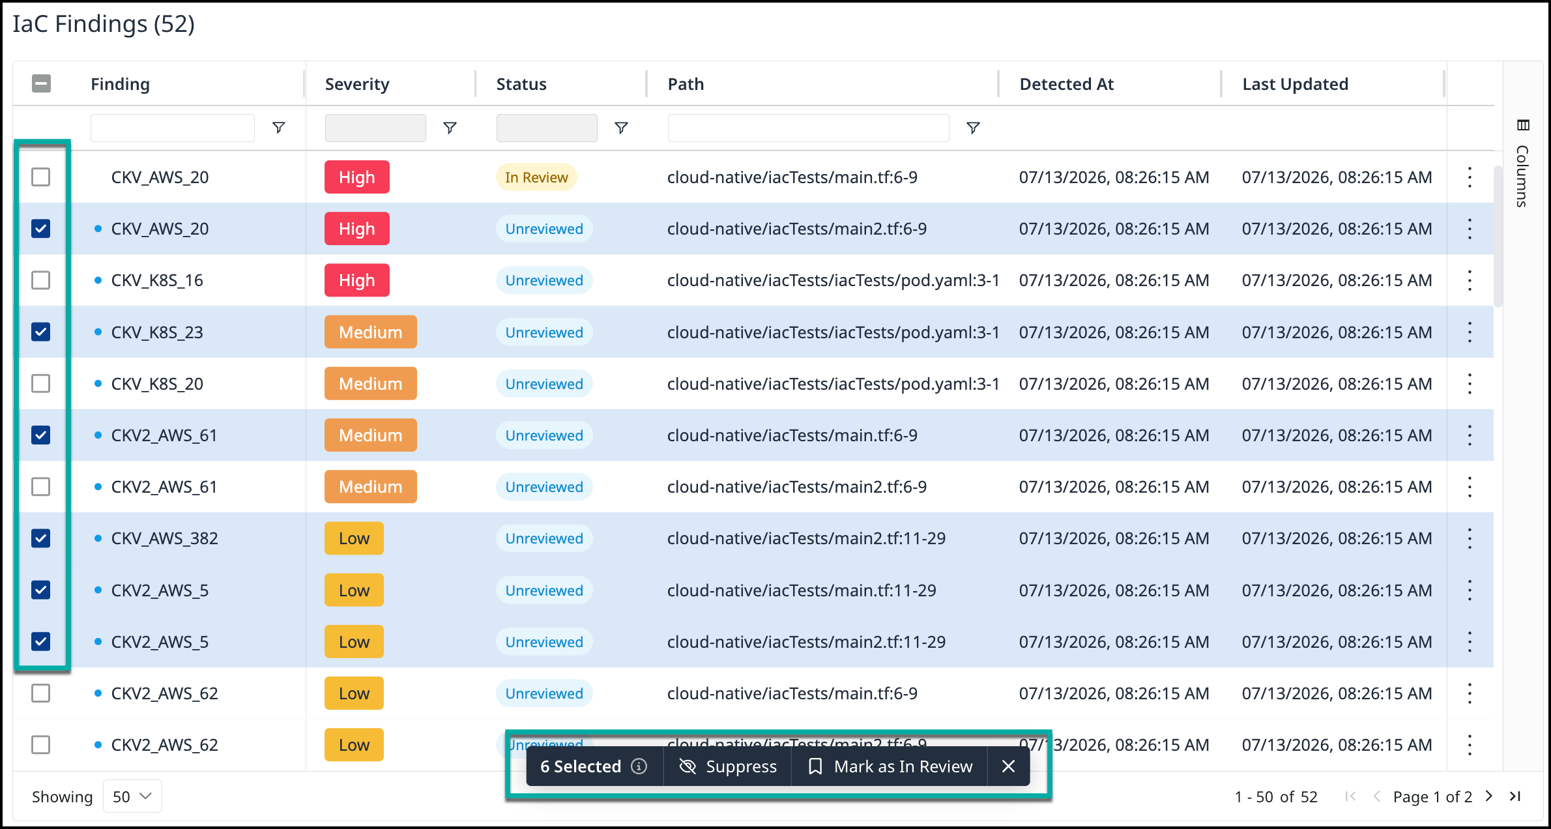Open row actions for CKV_K8S_16
The image size is (1551, 829).
tap(1470, 280)
